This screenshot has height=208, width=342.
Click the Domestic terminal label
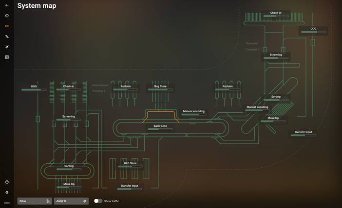click(x=252, y=43)
